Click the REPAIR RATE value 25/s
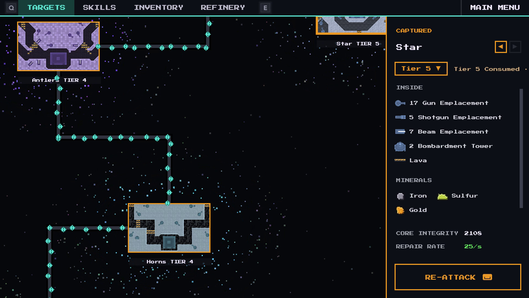Screen dimensions: 529x298 473,246
